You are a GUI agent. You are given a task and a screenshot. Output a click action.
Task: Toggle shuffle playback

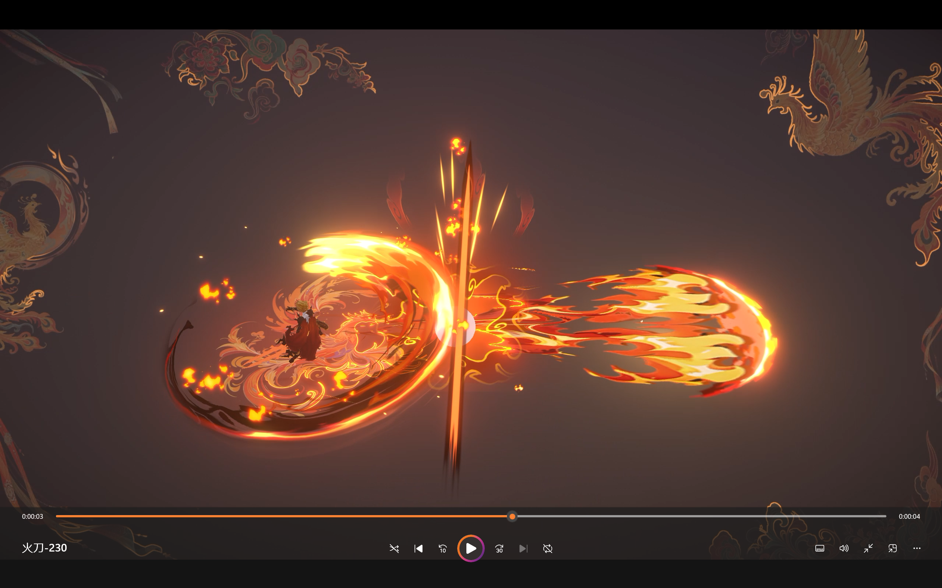[x=394, y=548]
